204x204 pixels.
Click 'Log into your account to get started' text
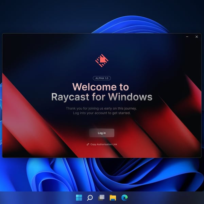102,113
